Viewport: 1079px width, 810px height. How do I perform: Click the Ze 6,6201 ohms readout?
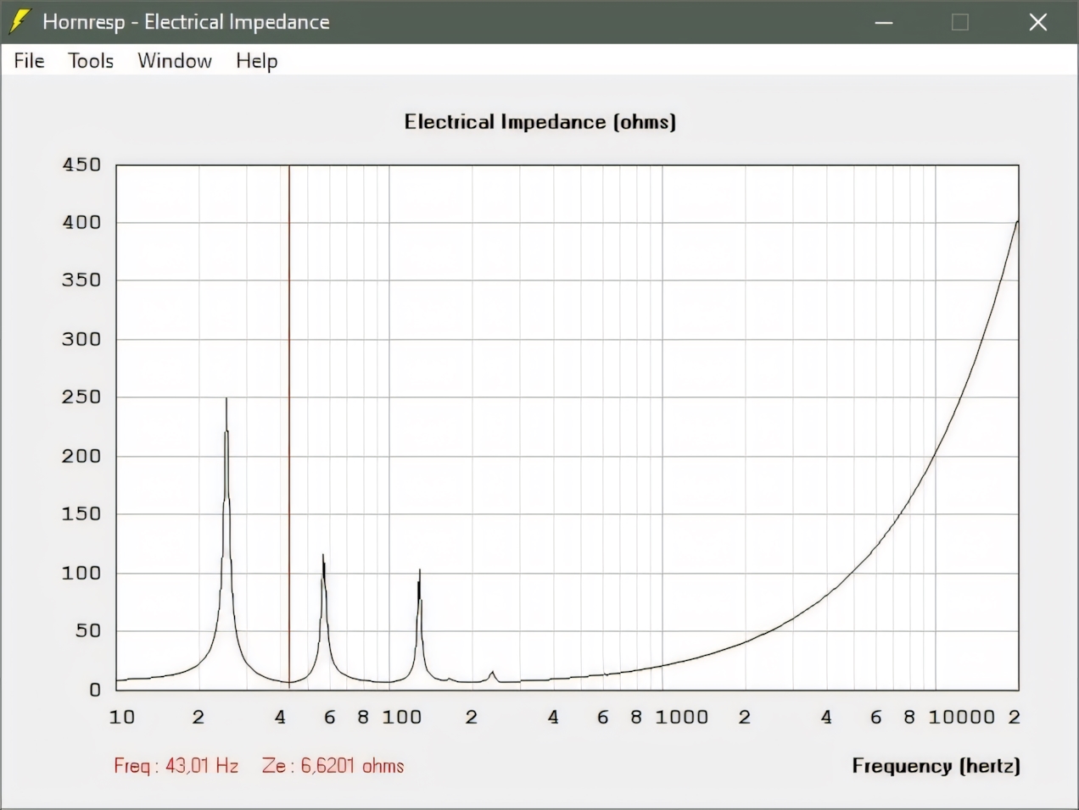tap(333, 766)
